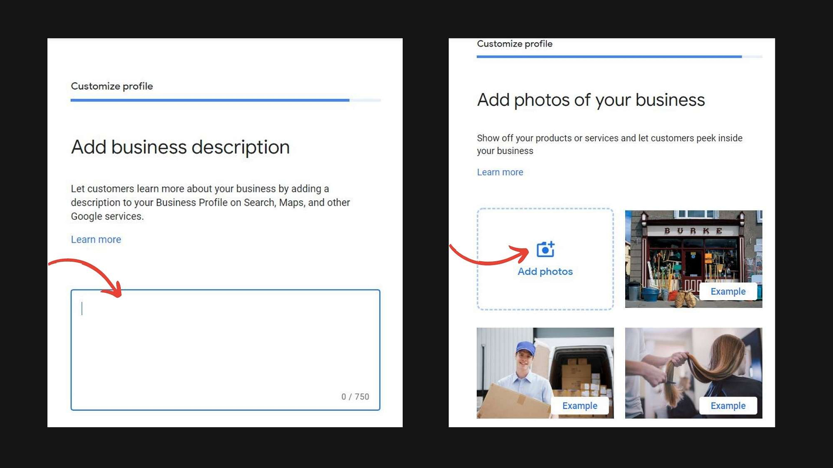Click Add business description heading
The image size is (833, 468).
[180, 147]
